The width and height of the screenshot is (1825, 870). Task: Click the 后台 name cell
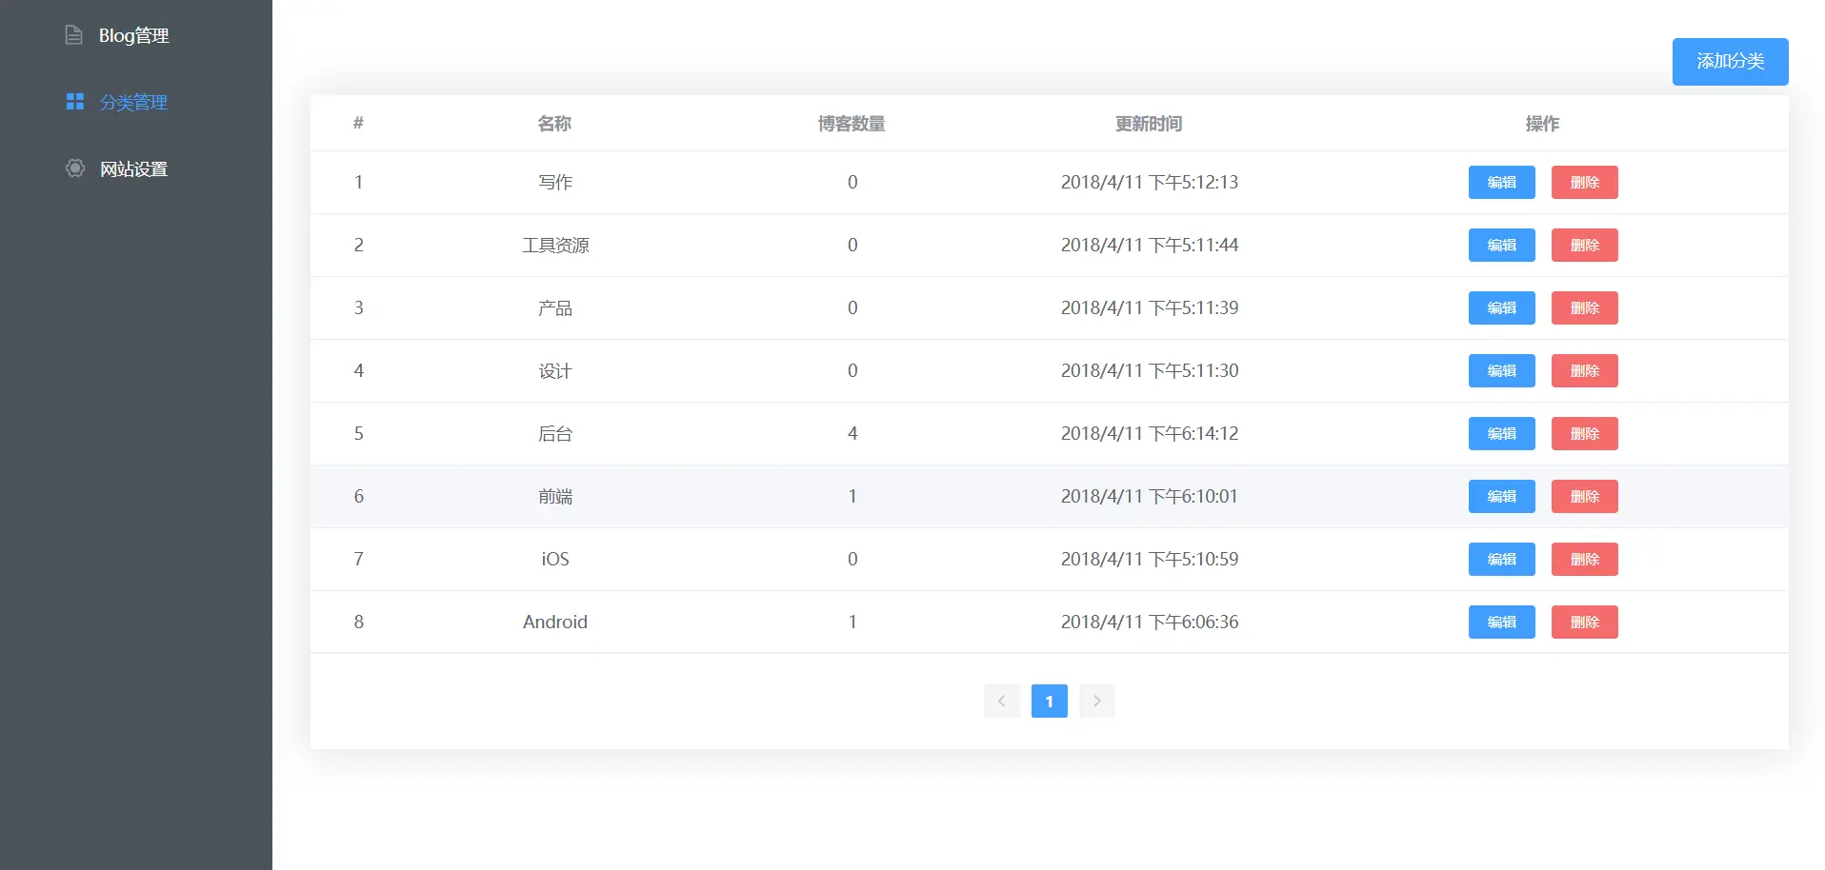[554, 433]
